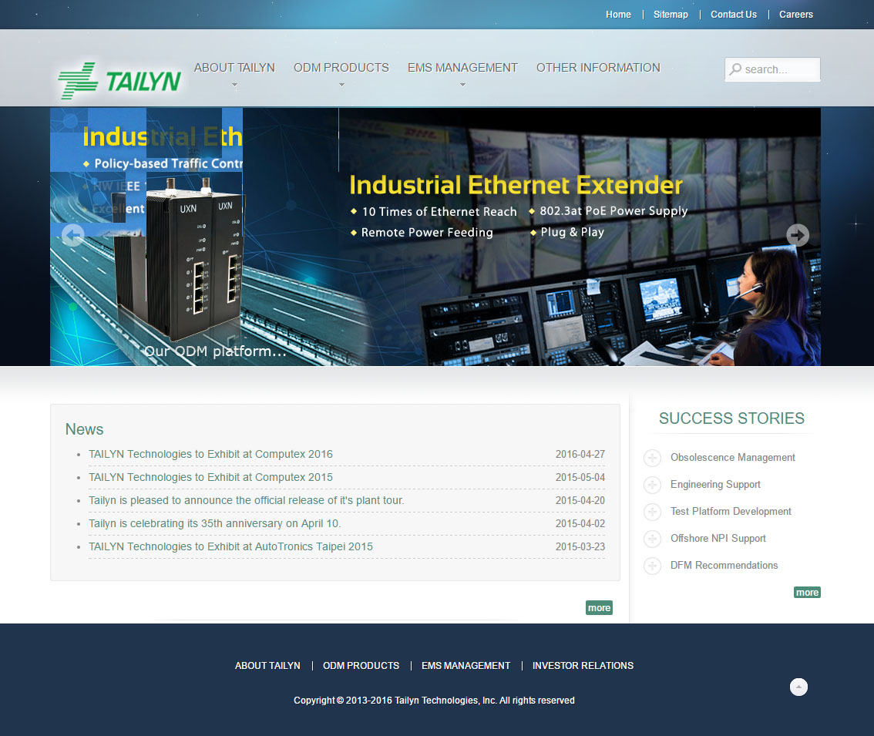
Task: Open DFM Recommendations story
Action: pyautogui.click(x=724, y=566)
